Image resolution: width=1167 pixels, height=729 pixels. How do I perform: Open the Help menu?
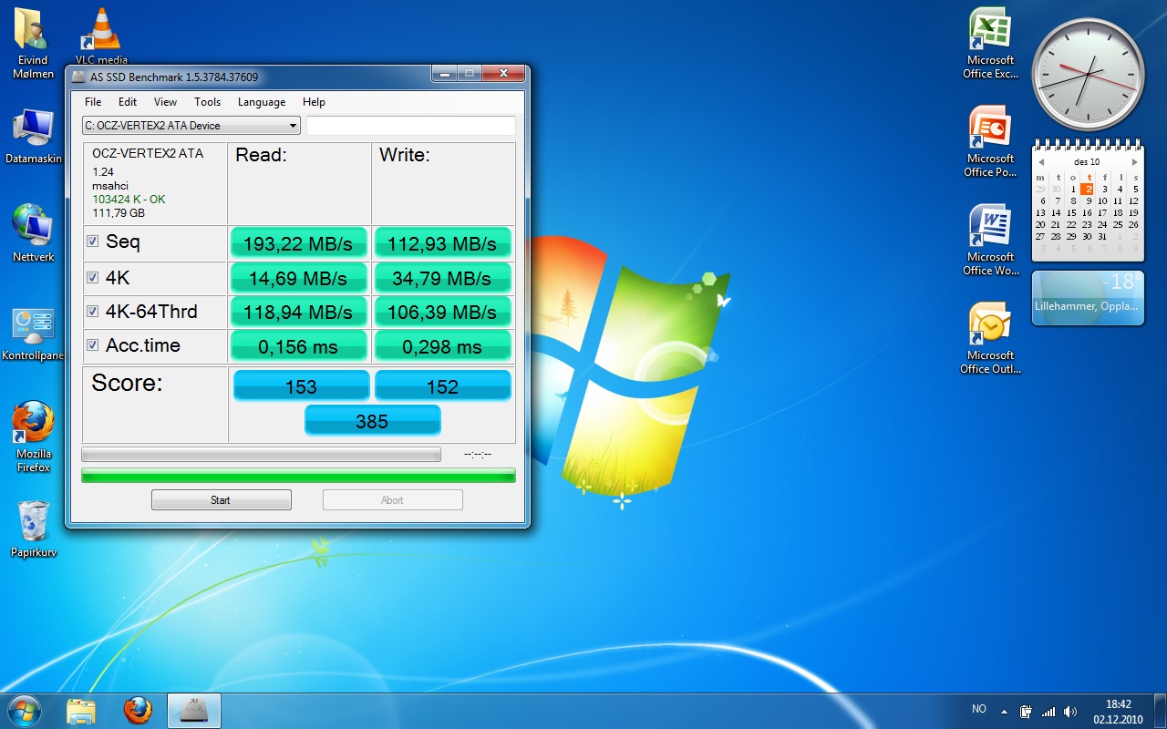click(314, 102)
